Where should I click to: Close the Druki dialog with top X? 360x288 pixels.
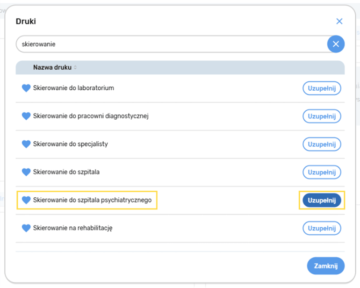[x=339, y=21]
